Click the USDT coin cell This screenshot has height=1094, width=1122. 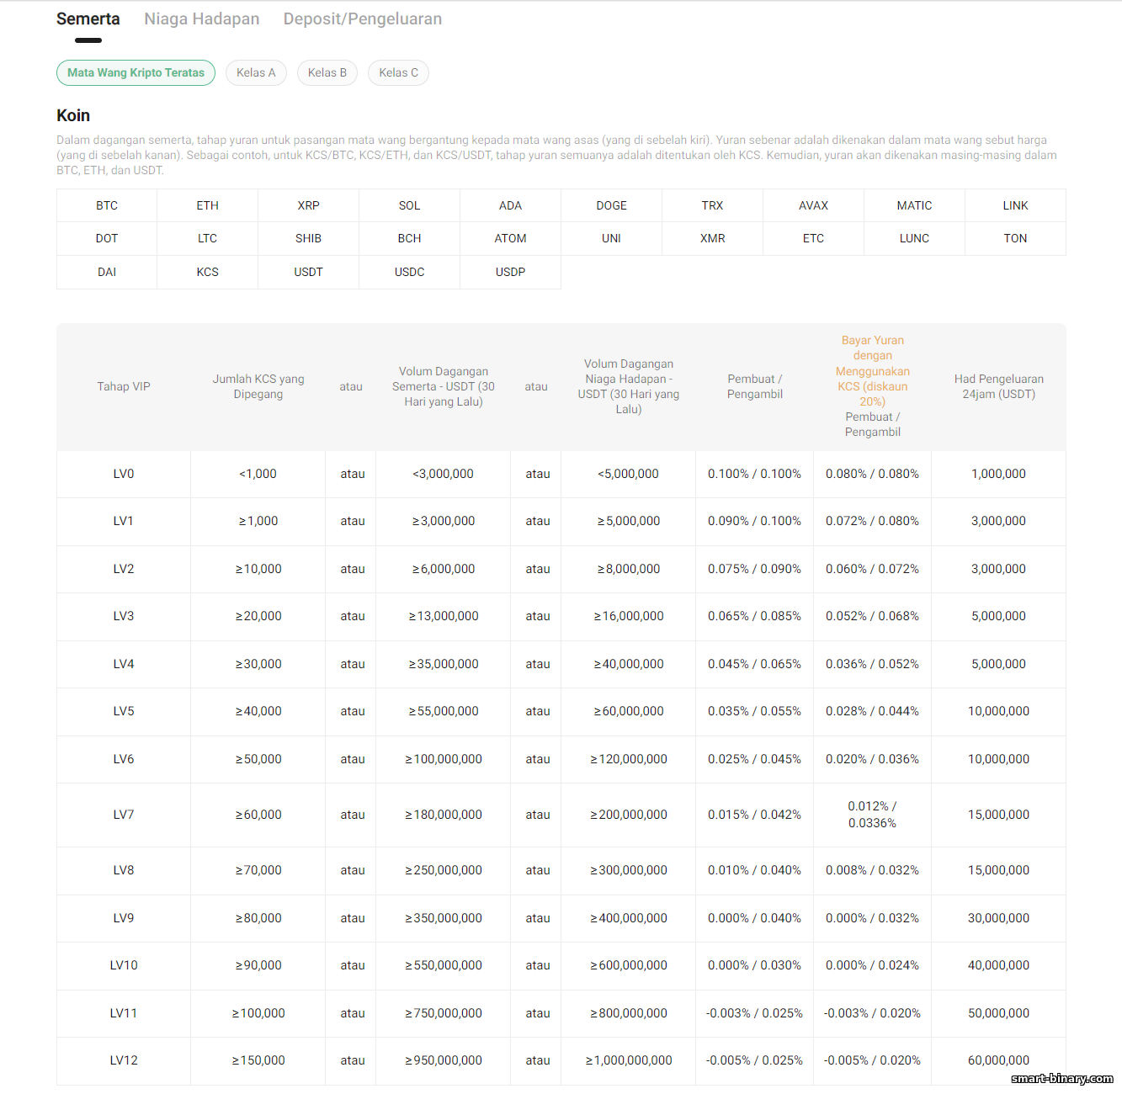click(x=309, y=273)
